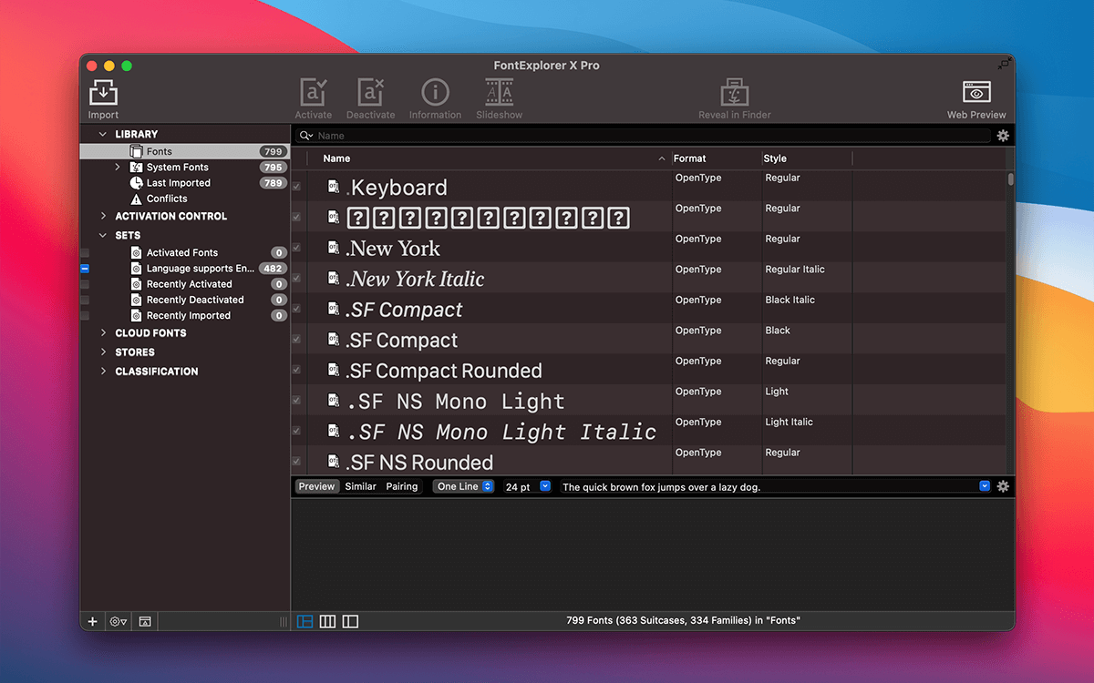Viewport: 1094px width, 683px height.
Task: Select Recently Deactivated set
Action: click(185, 300)
